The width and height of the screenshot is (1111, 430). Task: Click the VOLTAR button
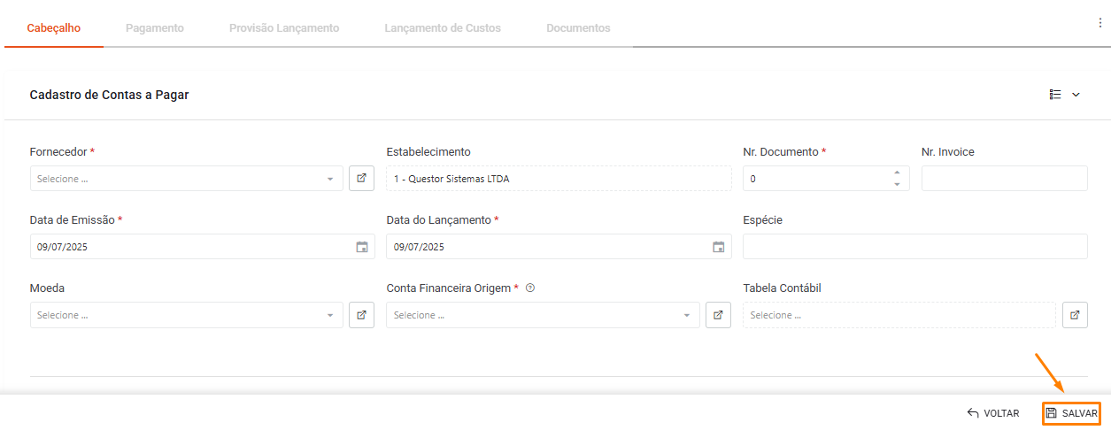point(993,413)
